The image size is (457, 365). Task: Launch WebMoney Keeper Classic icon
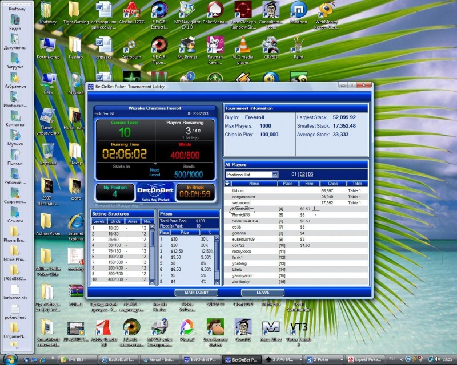pos(326,15)
